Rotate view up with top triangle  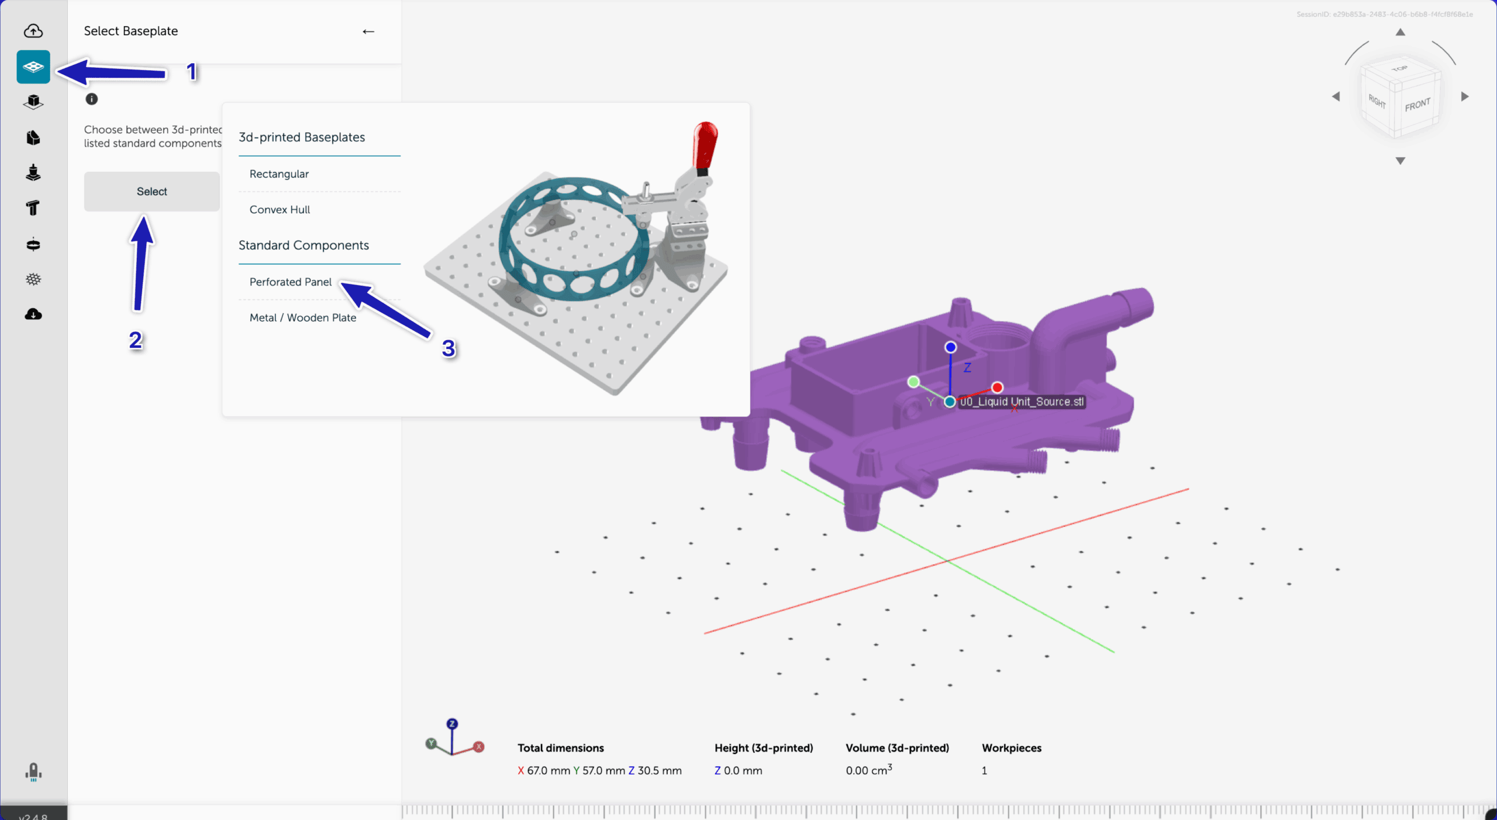[1400, 32]
